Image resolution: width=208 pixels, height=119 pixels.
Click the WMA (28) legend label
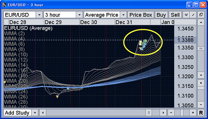point(16,102)
